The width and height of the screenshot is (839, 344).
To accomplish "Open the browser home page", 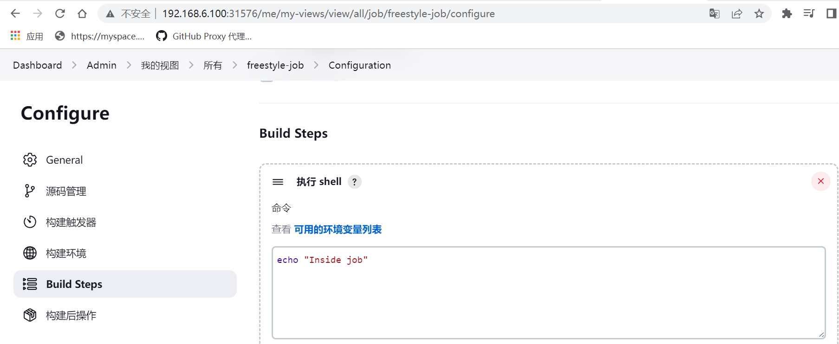I will 82,13.
